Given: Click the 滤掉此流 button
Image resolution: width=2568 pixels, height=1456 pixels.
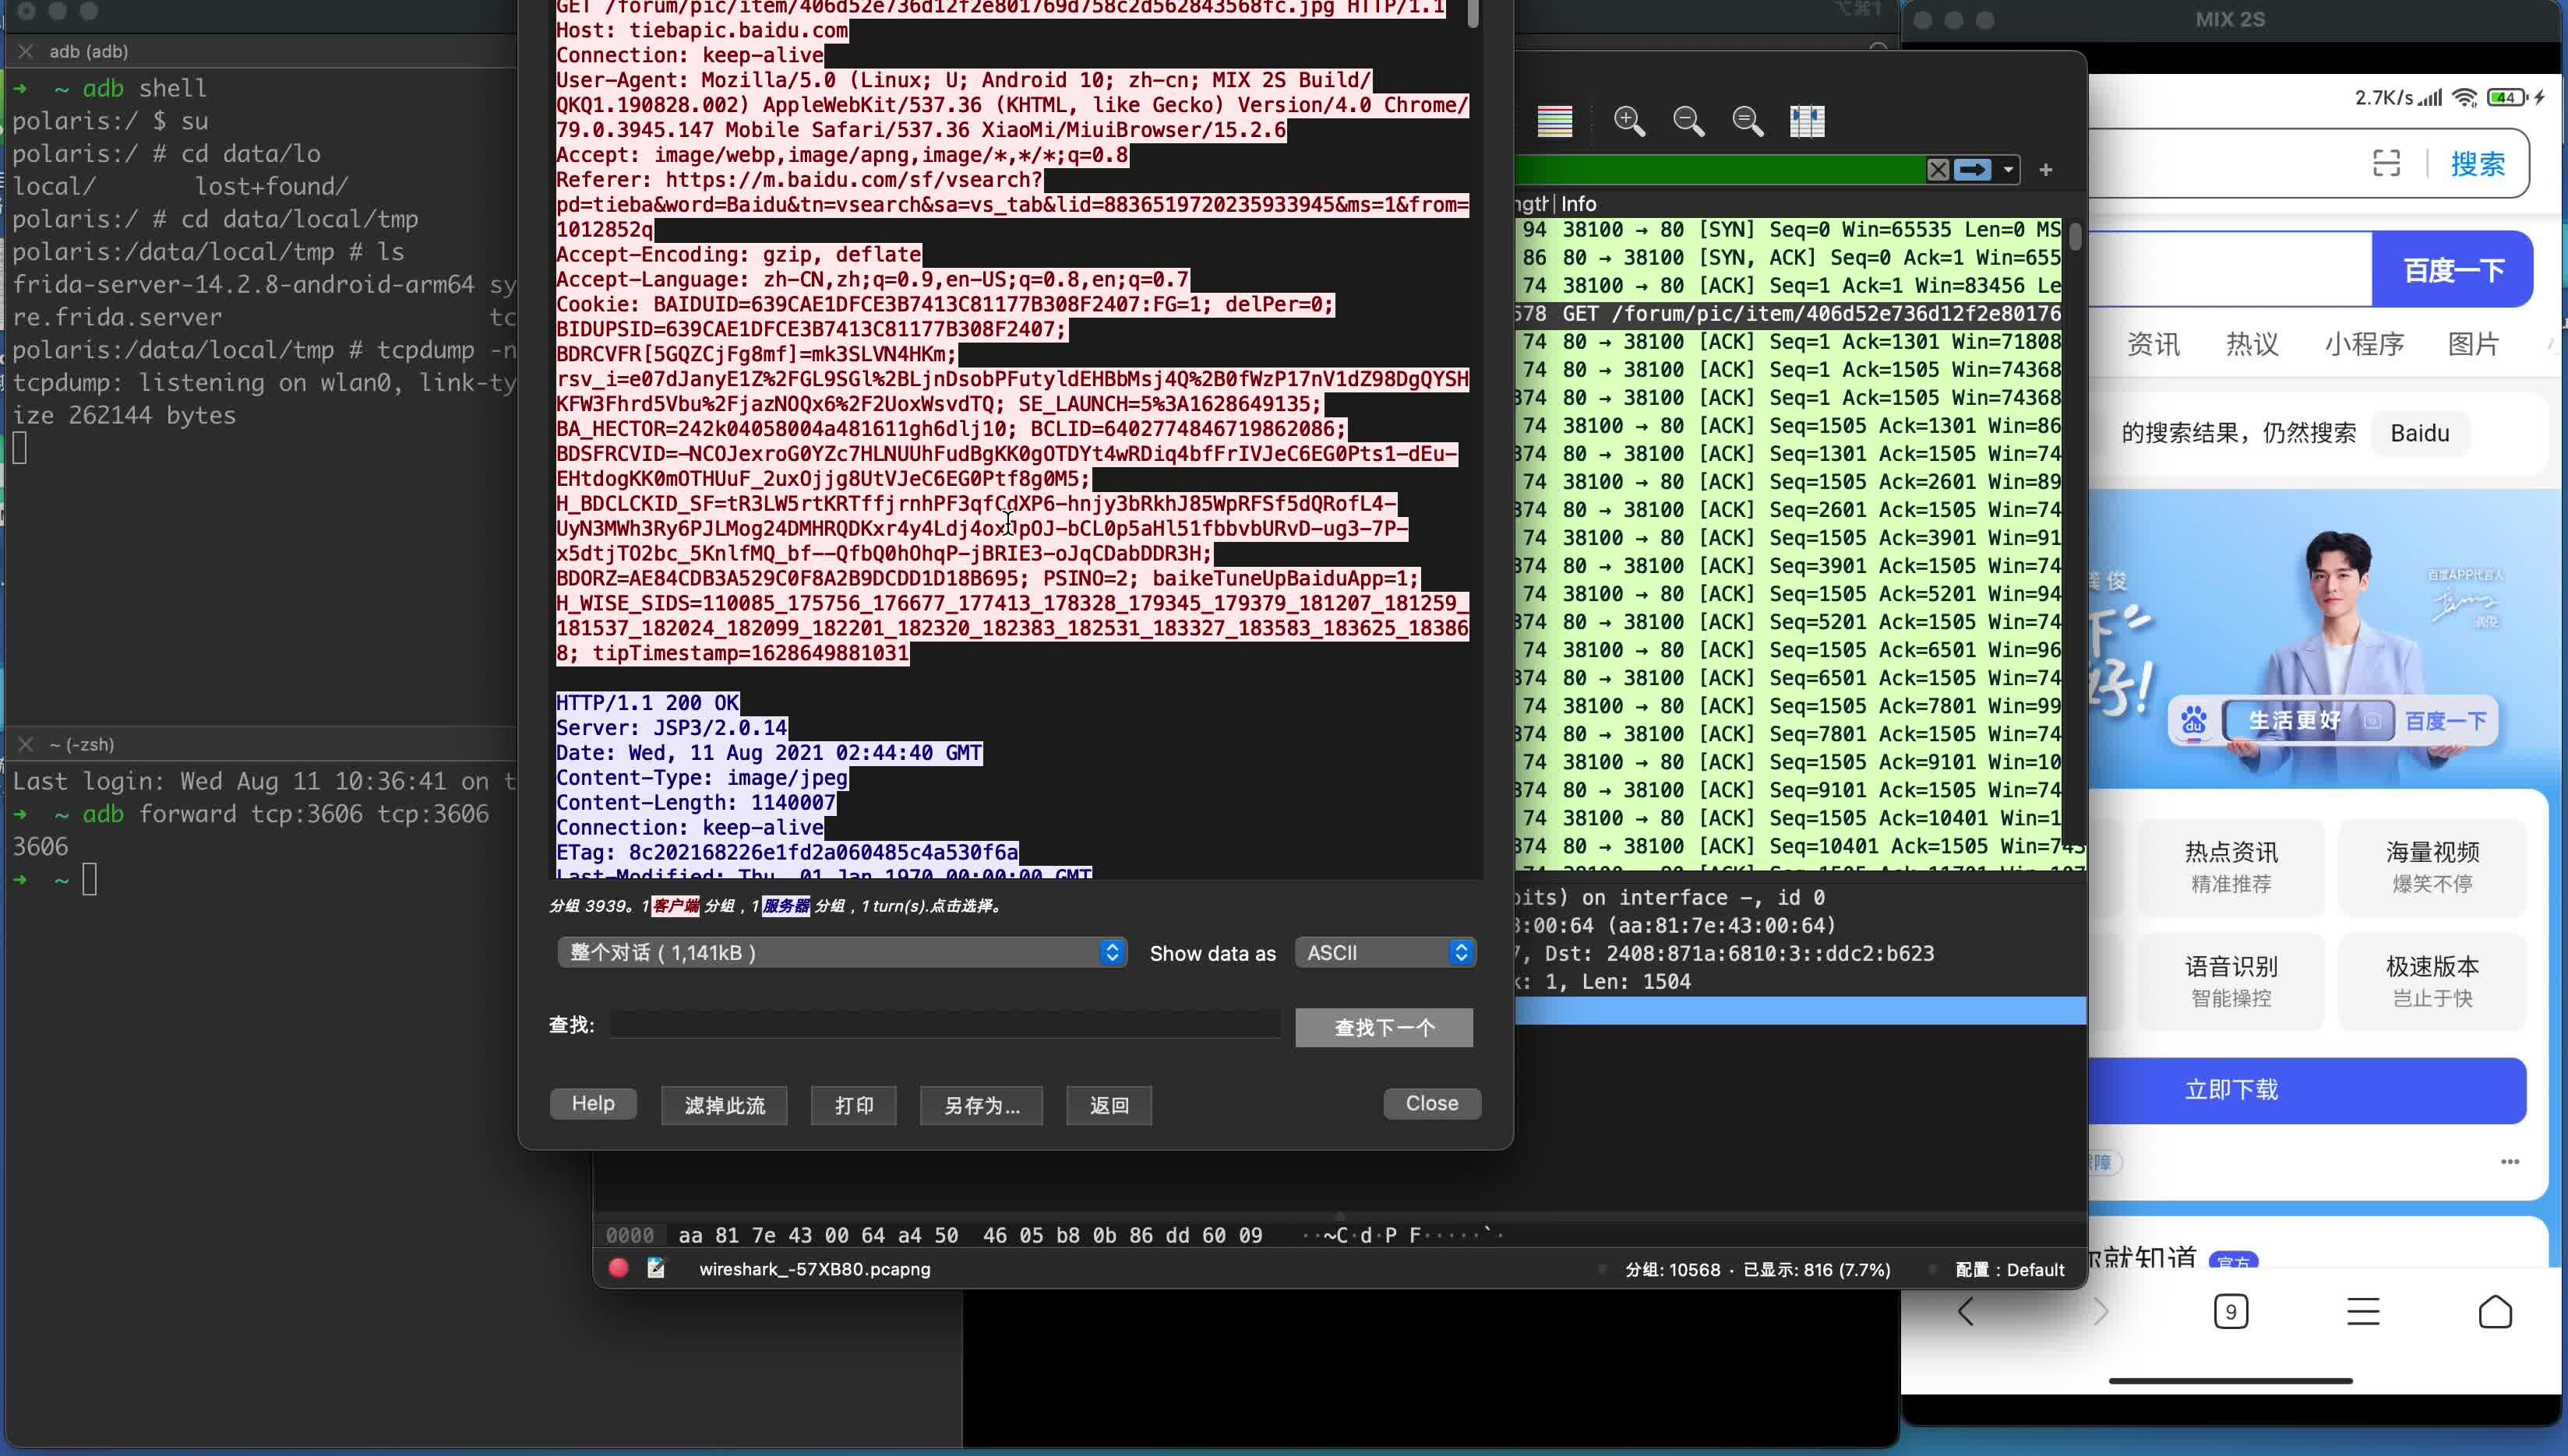Looking at the screenshot, I should 725,1105.
